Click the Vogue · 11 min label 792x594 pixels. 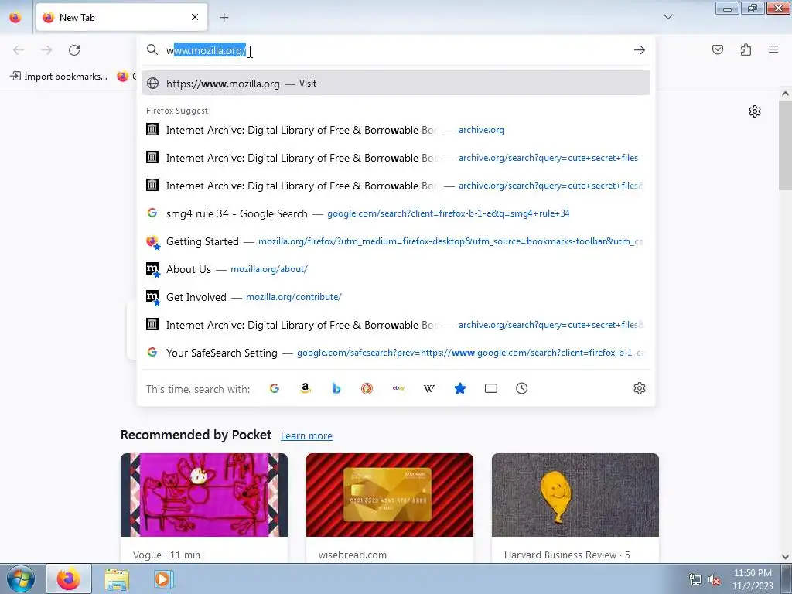coord(167,555)
